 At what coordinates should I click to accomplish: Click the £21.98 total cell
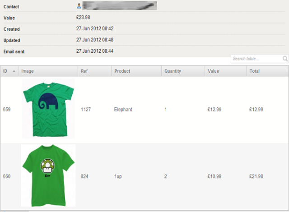(x=256, y=176)
